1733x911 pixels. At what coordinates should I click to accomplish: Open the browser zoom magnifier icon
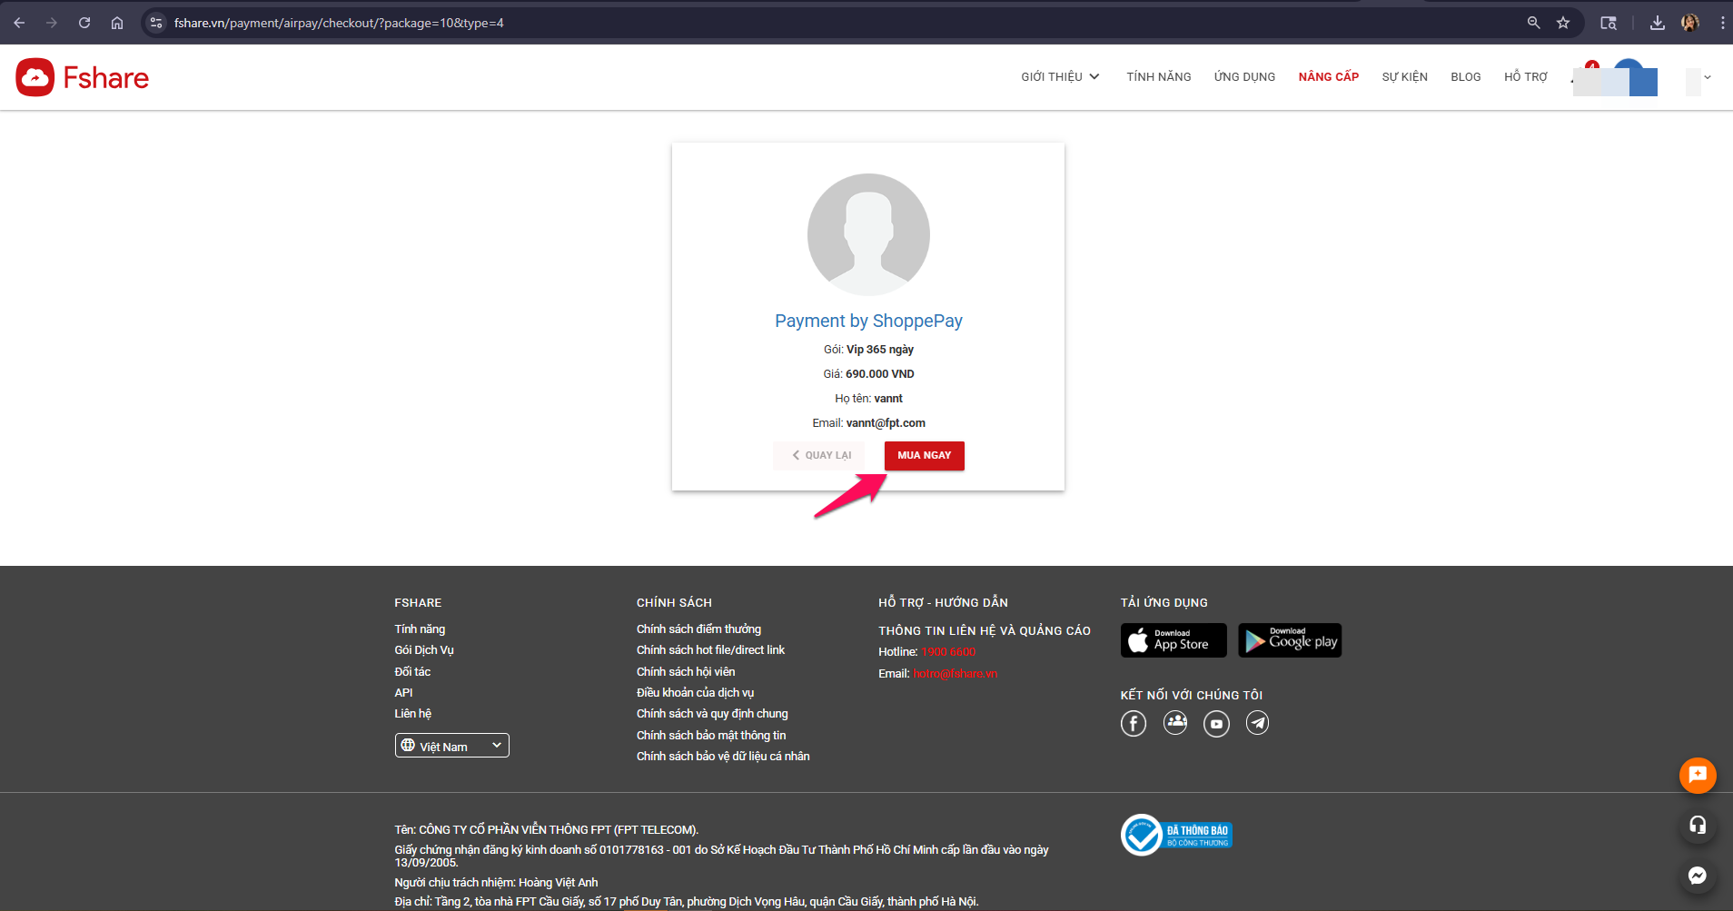click(1533, 23)
